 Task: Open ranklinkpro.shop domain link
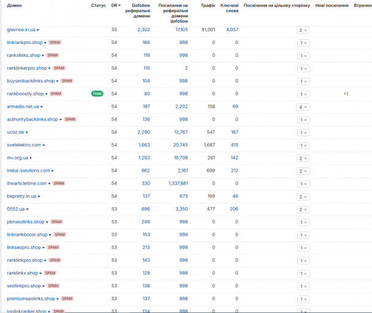[25, 260]
